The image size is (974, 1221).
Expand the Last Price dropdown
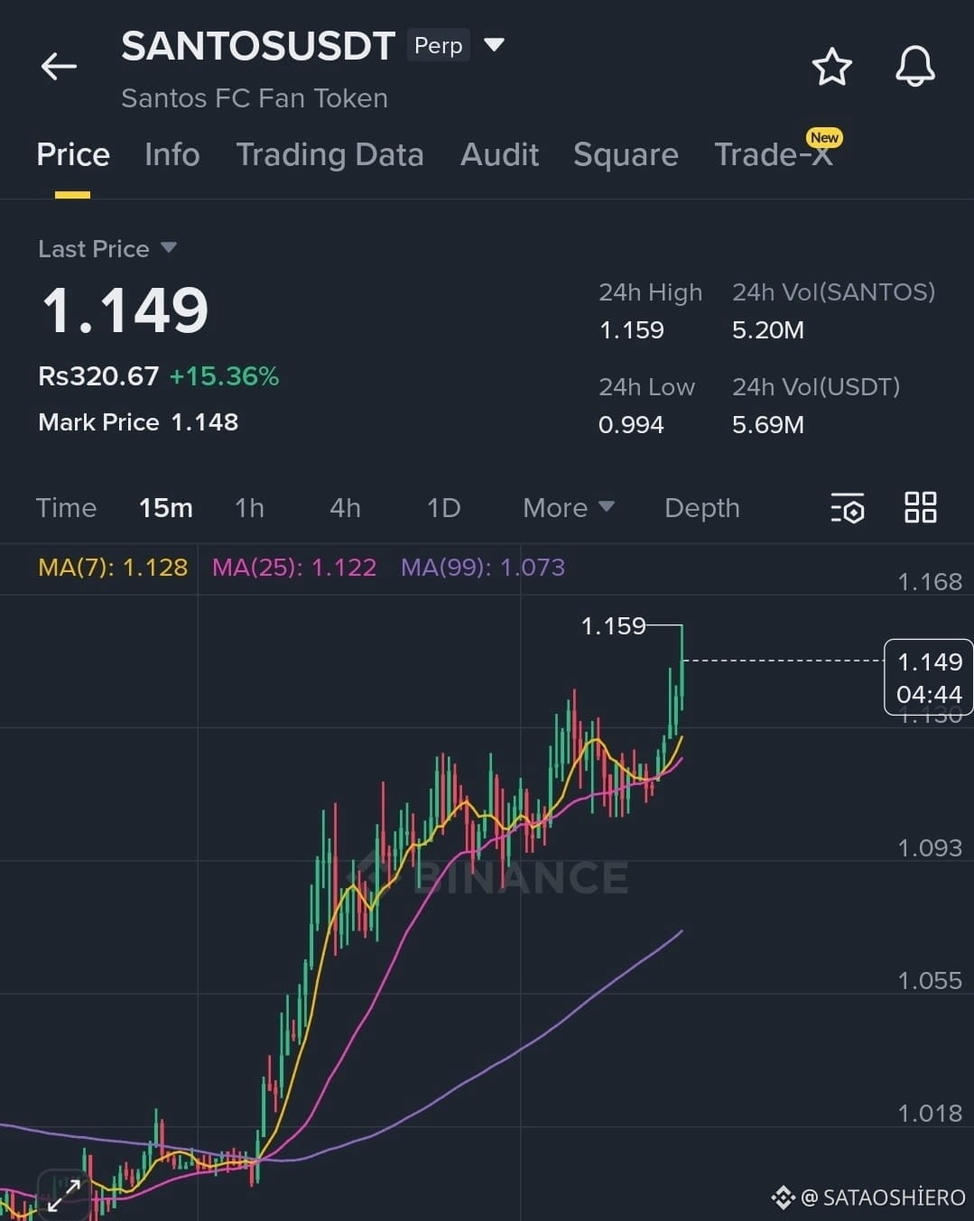169,247
